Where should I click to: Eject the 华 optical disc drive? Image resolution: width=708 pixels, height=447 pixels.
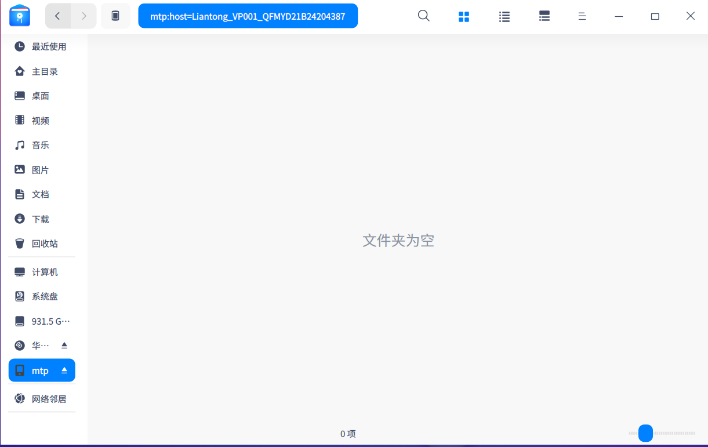coord(64,344)
